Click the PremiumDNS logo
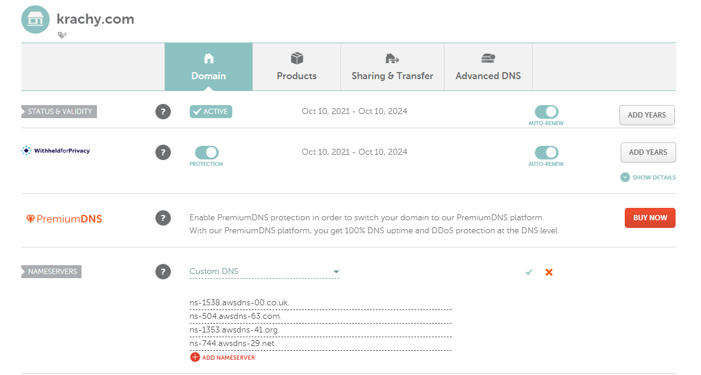This screenshot has width=701, height=375. pos(64,219)
